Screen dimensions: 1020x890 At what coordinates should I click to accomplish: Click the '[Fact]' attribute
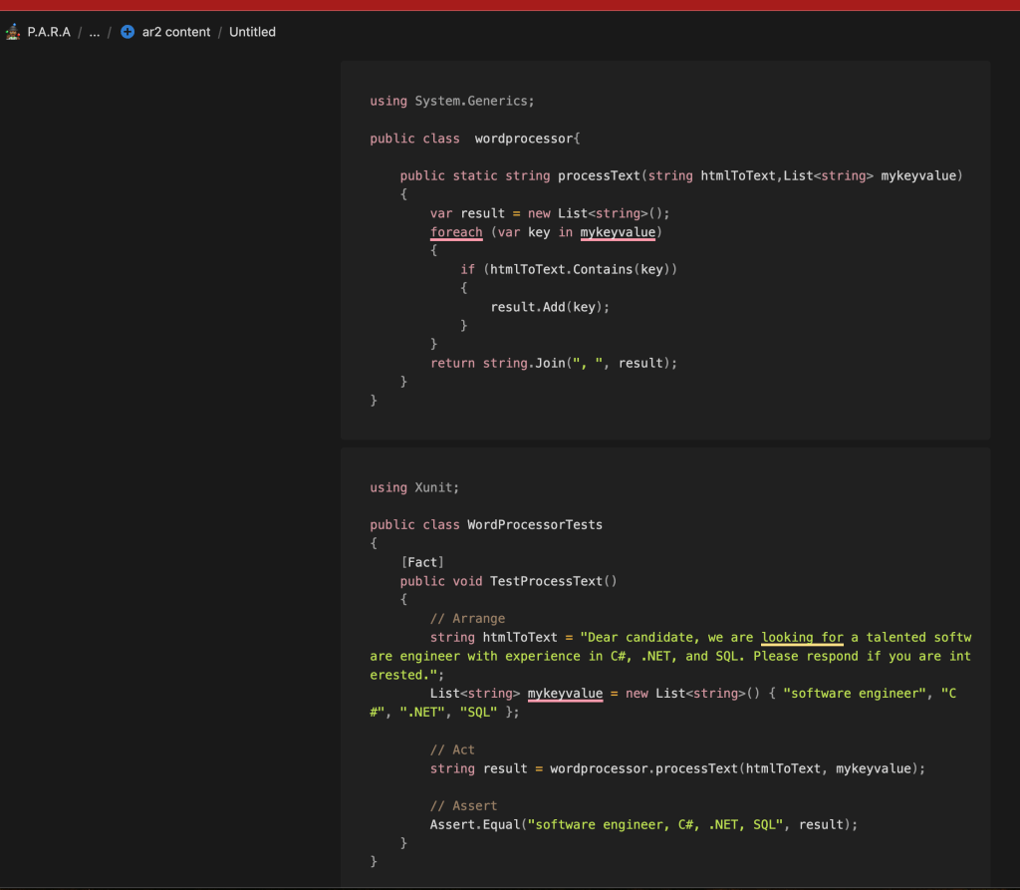tap(422, 562)
